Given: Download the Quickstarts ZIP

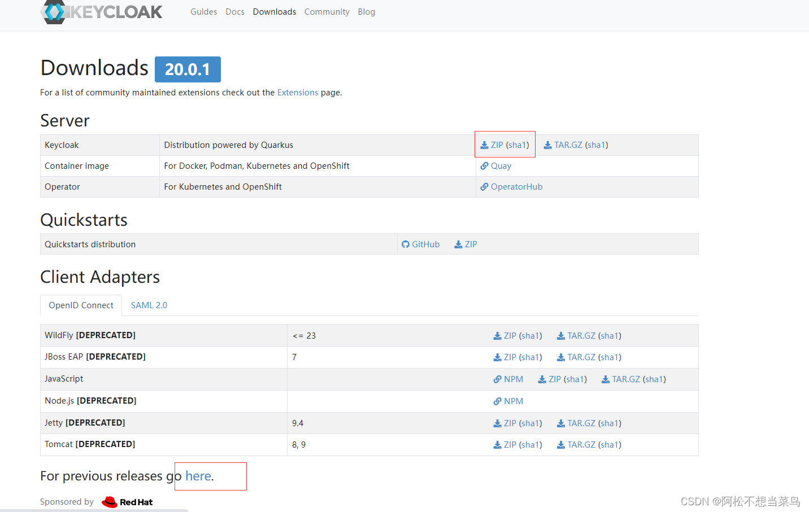Looking at the screenshot, I should point(471,244).
